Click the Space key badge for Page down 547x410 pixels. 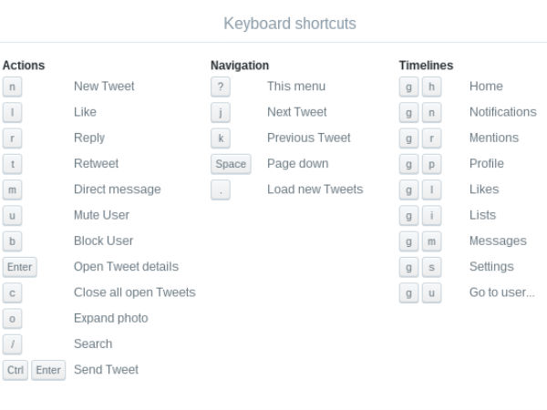(x=231, y=164)
